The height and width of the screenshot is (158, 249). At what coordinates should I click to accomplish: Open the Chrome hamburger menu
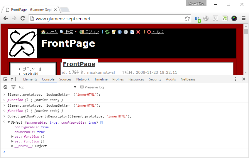click(x=243, y=19)
